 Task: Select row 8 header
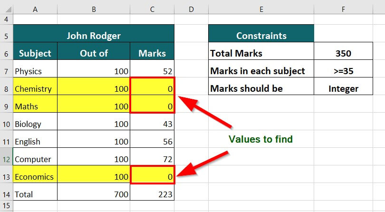click(6, 86)
